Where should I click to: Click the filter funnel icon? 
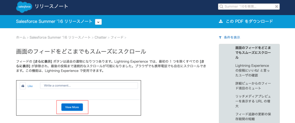(x=220, y=37)
